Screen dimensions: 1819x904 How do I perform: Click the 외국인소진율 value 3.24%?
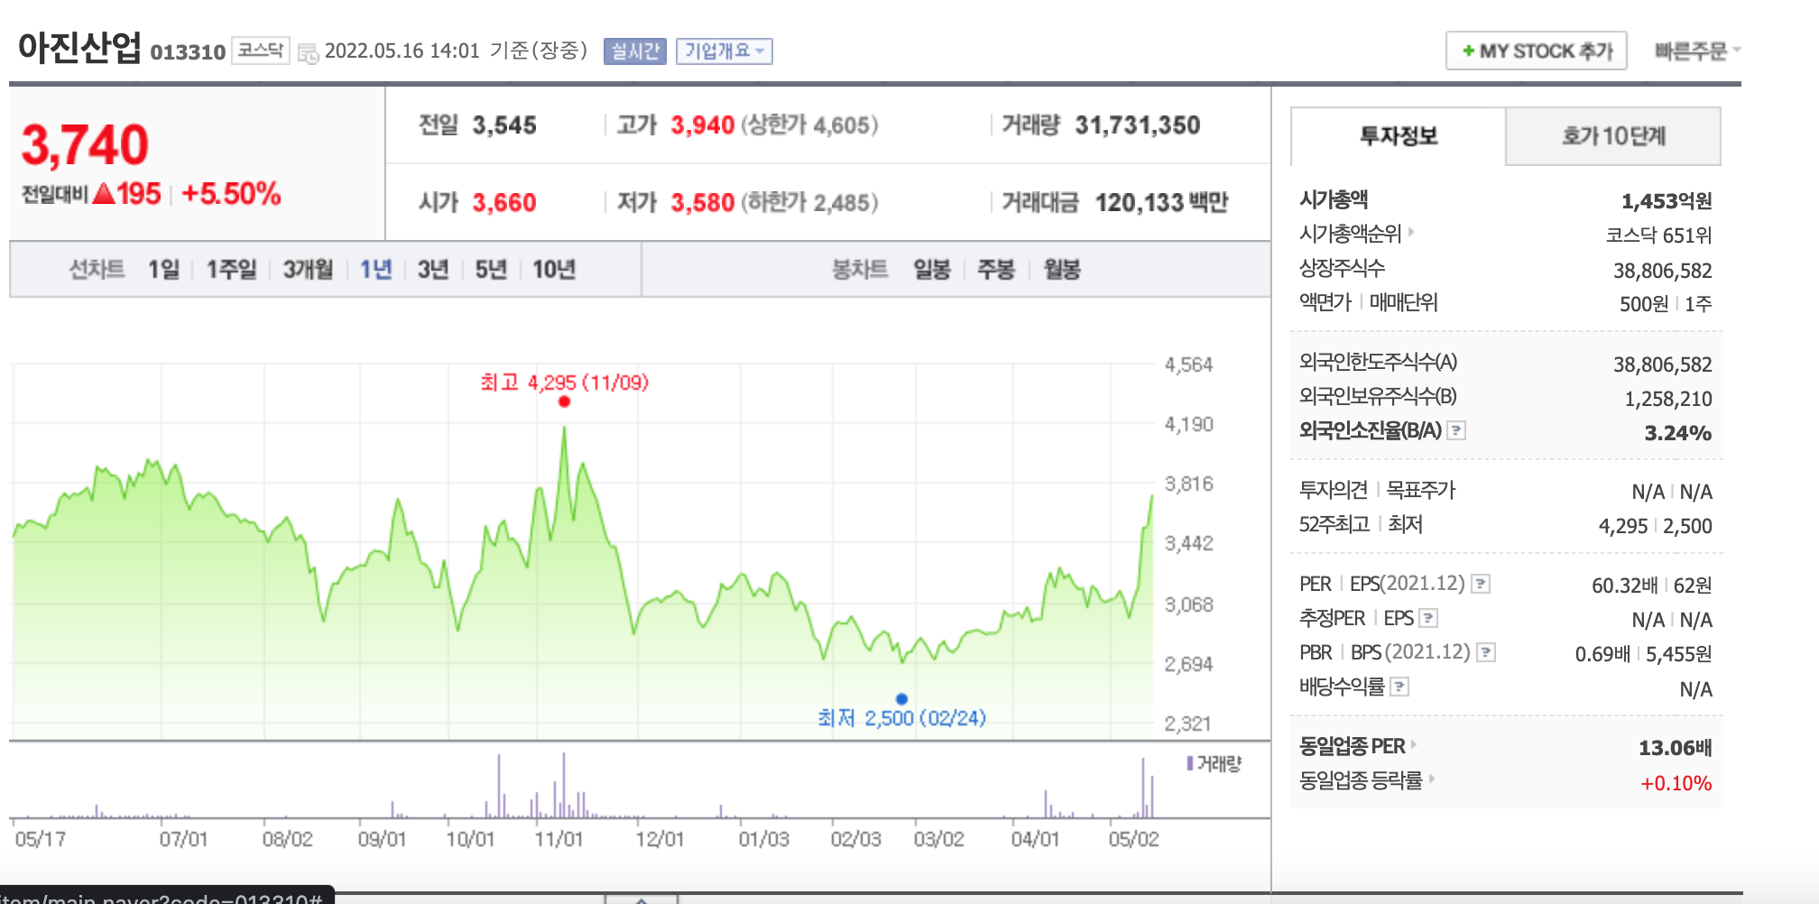[x=1677, y=433]
